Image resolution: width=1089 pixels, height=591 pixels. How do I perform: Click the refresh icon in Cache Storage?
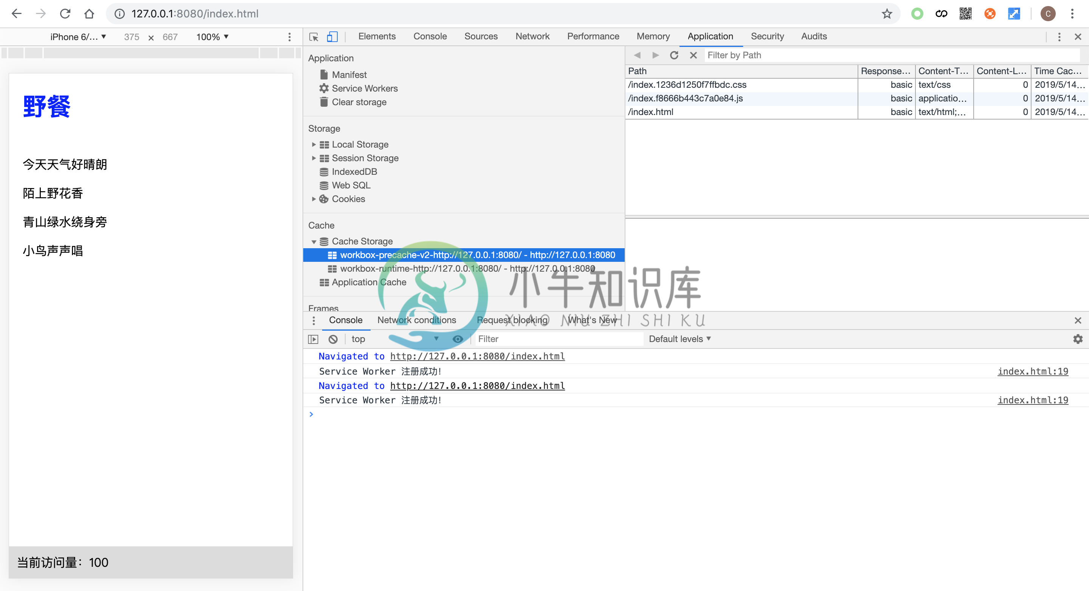click(675, 55)
